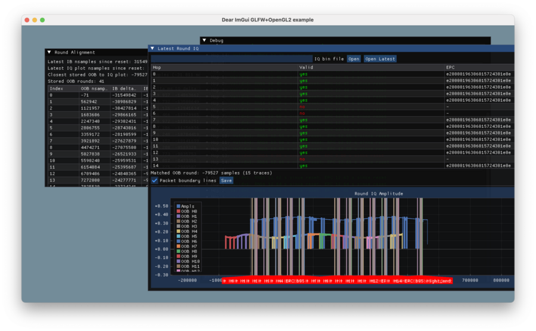Screen dimensions: 536x331
Task: Click the 'Stored OOB rounds: 41' text
Action: (x=76, y=82)
